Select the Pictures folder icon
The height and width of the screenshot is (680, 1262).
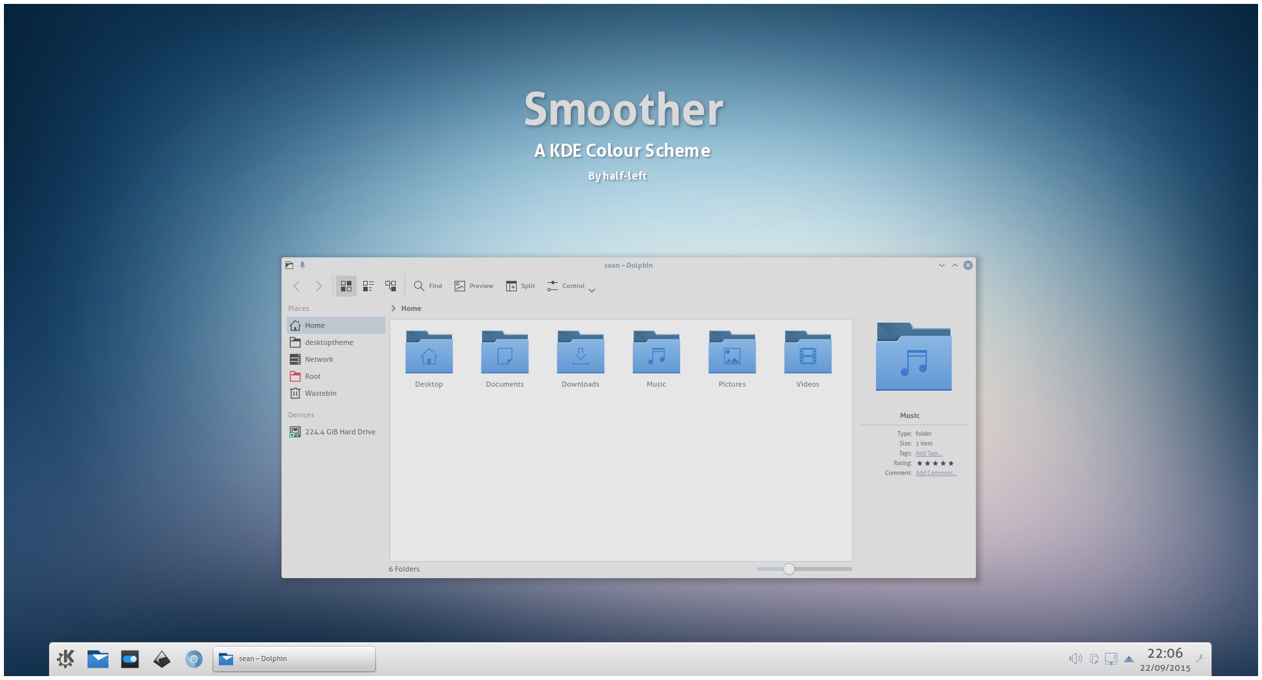[x=732, y=353]
